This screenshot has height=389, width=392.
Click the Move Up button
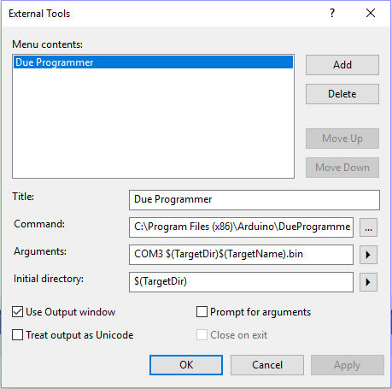pos(342,139)
